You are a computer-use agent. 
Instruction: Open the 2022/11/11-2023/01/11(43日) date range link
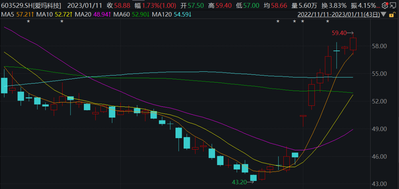coord(339,14)
